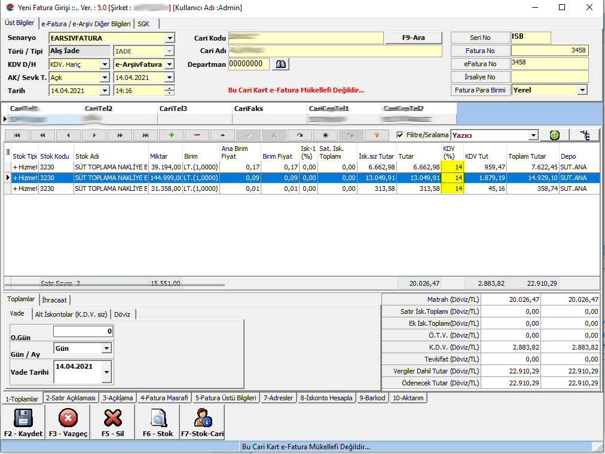This screenshot has width=605, height=454.
Task: Open the Gün / Ay dropdown
Action: click(x=106, y=348)
